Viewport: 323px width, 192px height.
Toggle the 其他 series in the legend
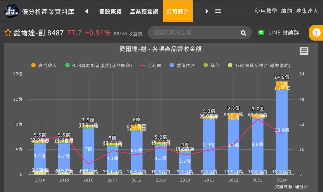pos(212,65)
